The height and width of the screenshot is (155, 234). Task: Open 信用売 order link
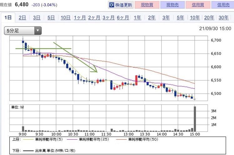click(x=223, y=5)
